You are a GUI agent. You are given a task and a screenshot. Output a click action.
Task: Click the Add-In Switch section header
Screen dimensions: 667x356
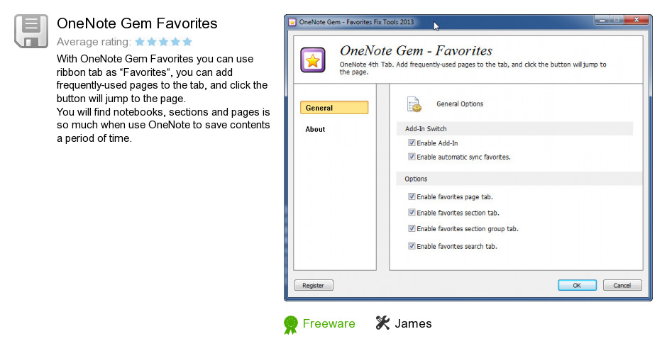point(514,129)
